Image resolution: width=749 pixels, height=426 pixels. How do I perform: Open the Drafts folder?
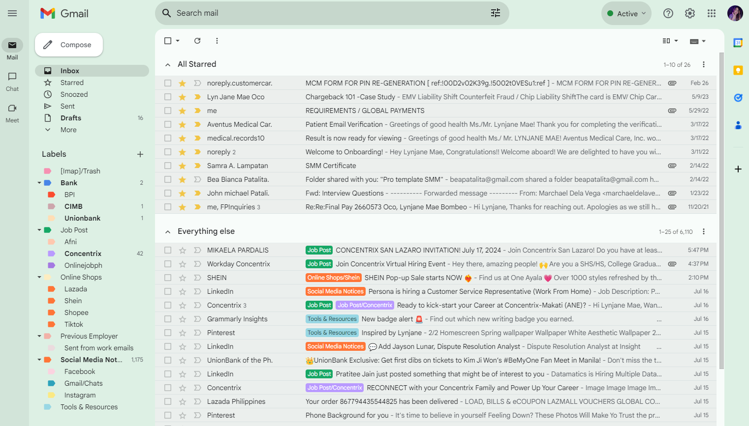tap(92, 118)
